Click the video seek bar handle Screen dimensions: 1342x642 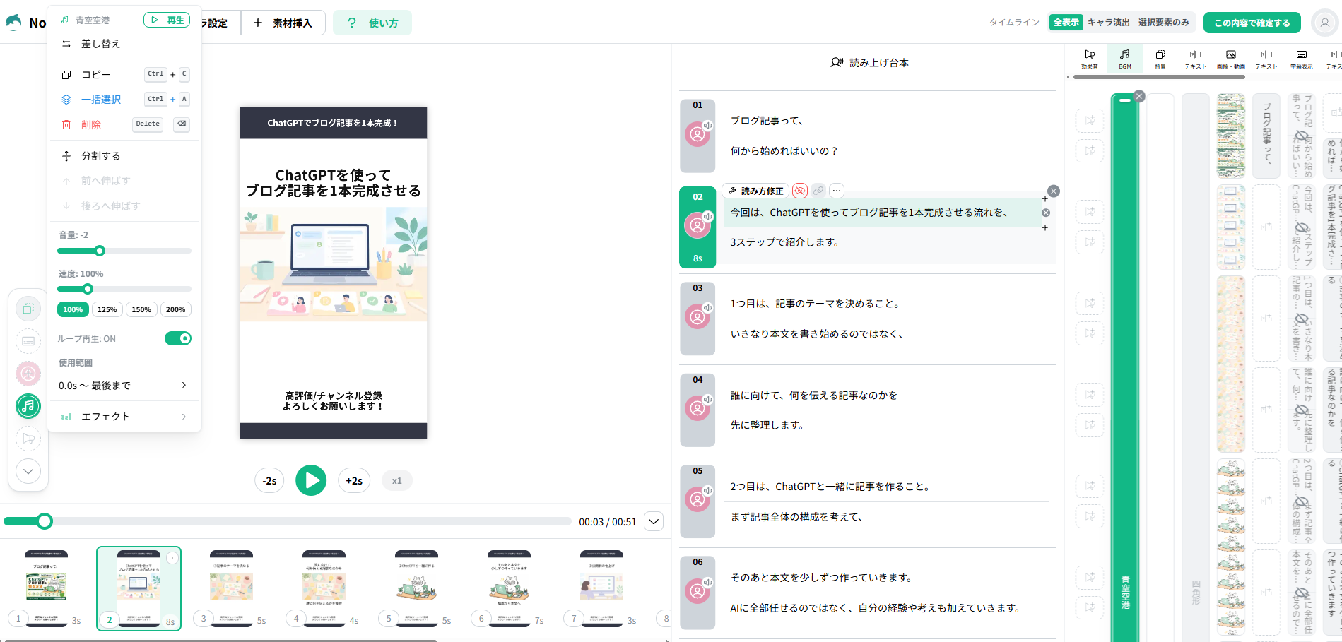[x=45, y=521]
